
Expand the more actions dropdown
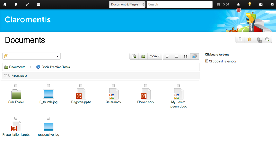click(155, 56)
